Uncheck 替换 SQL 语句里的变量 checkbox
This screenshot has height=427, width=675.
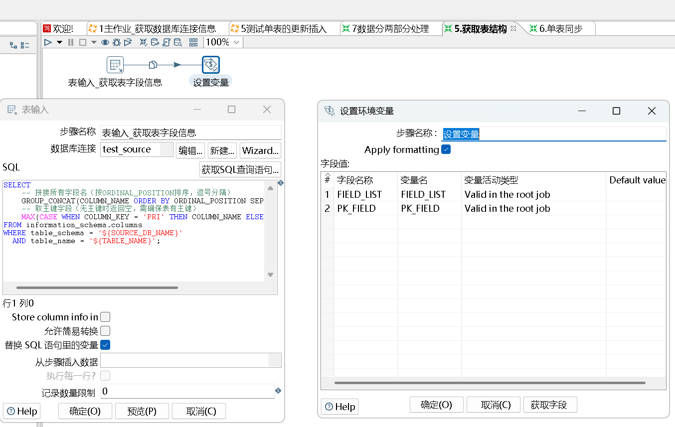pos(105,345)
